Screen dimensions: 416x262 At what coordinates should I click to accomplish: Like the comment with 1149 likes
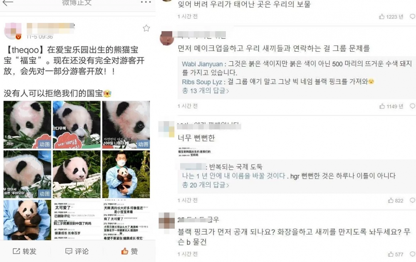(382, 106)
